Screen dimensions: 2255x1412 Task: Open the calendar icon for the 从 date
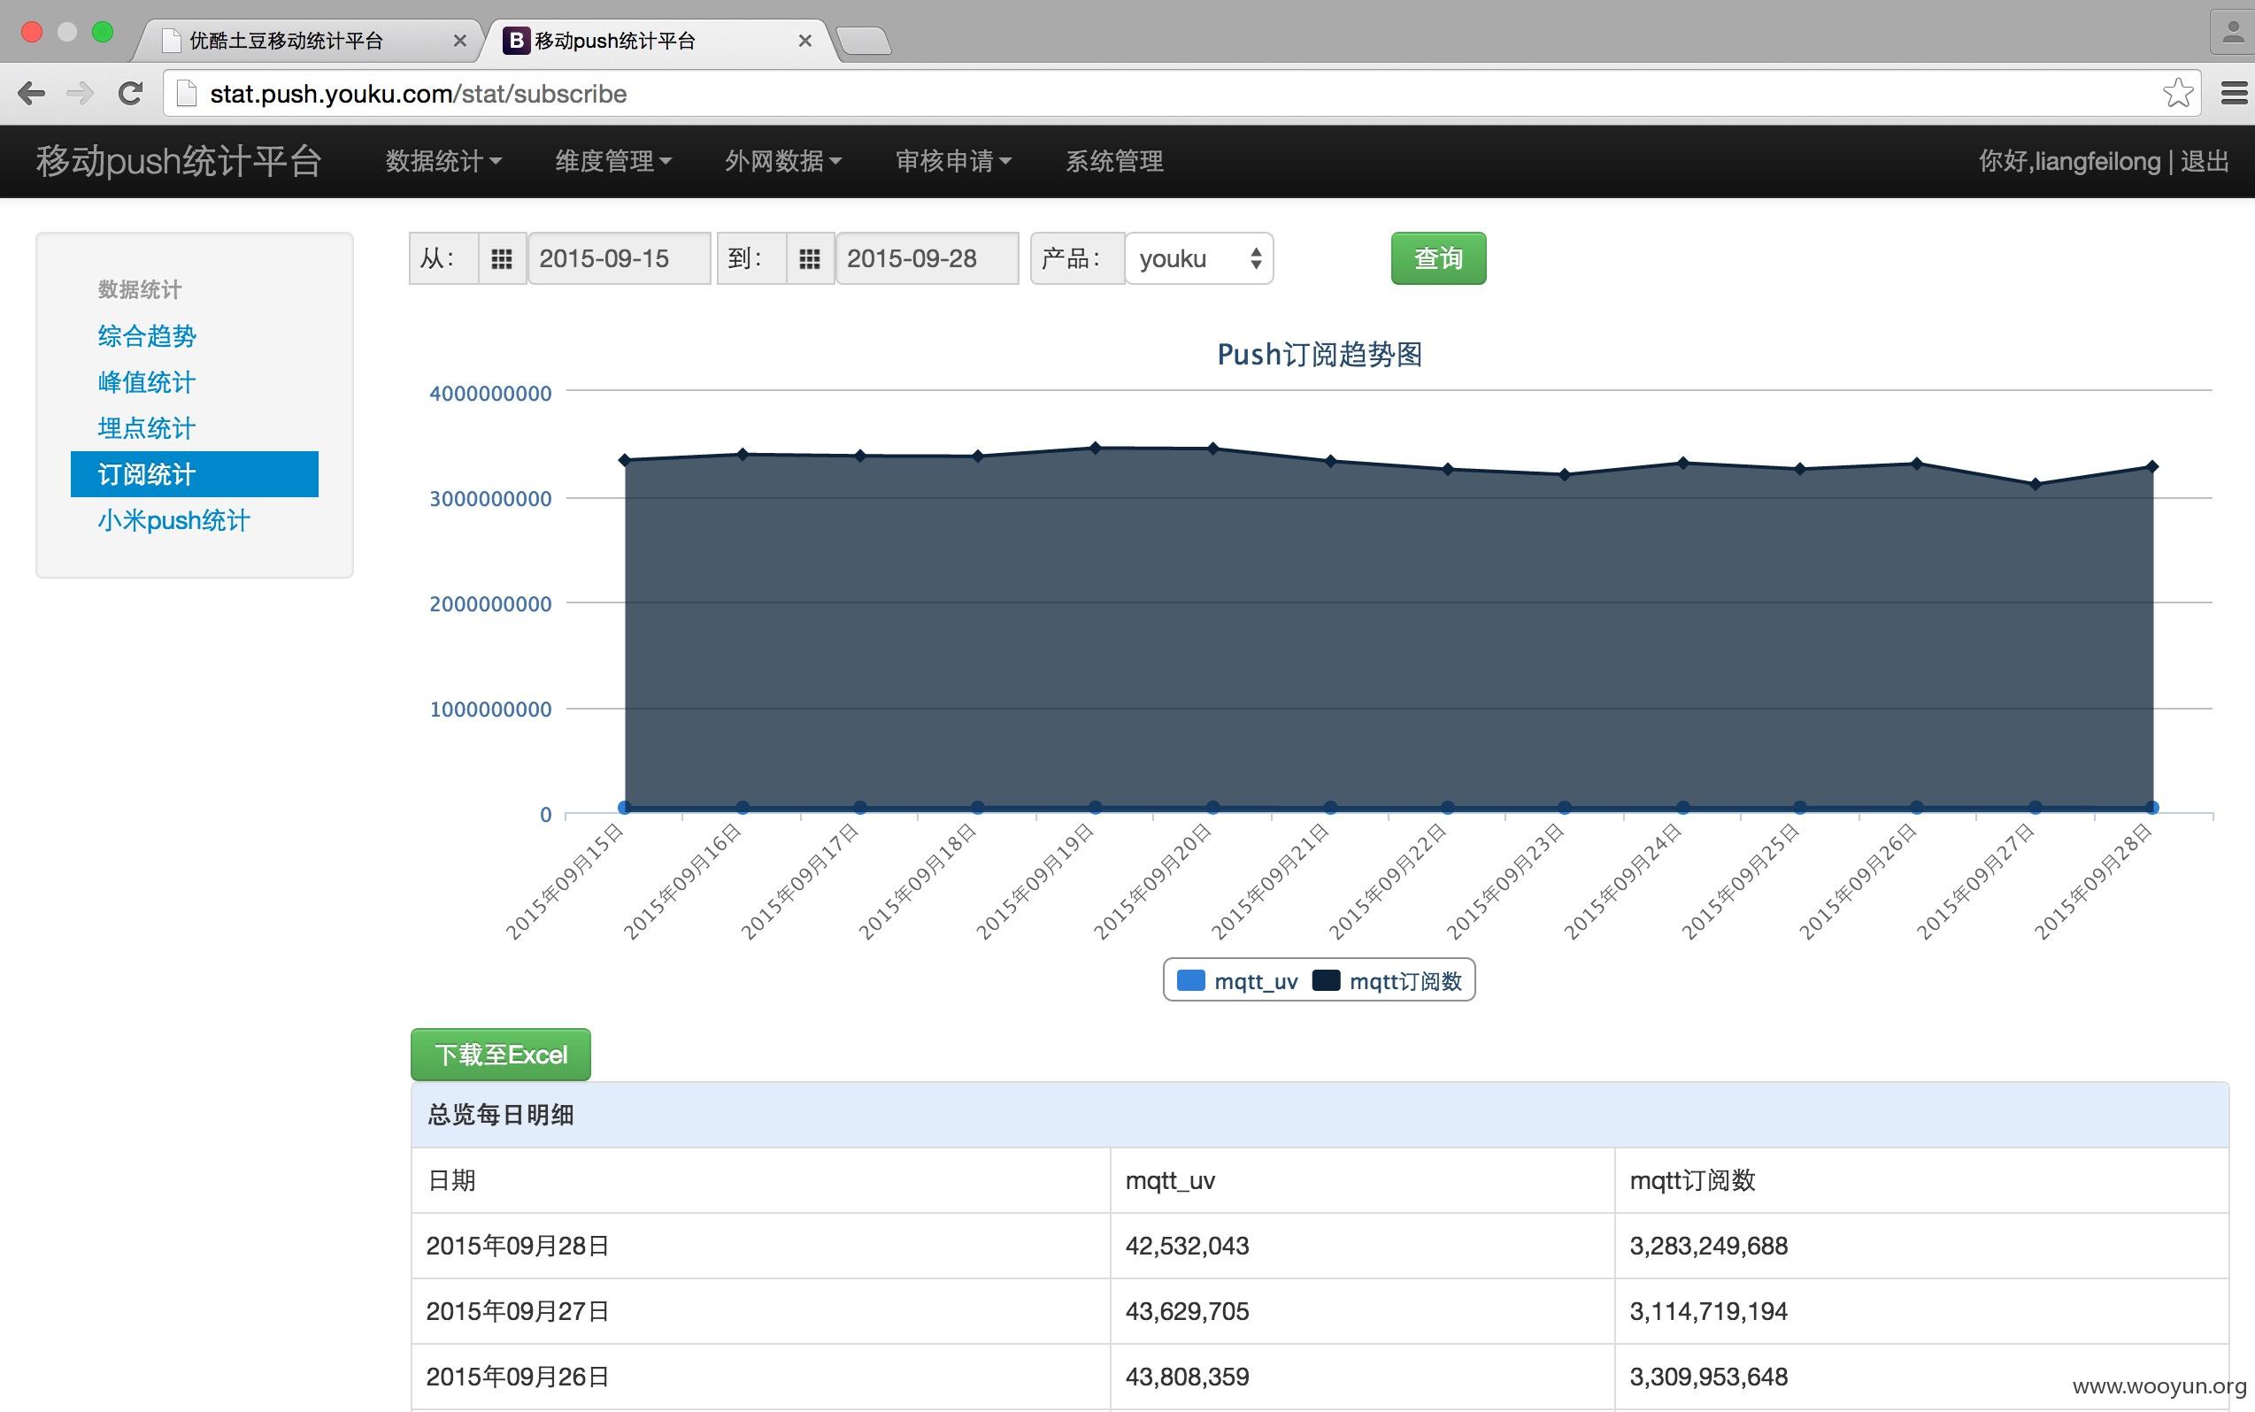[502, 258]
